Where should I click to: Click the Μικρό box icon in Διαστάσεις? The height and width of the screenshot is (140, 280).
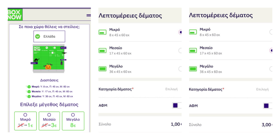pyautogui.click(x=28, y=87)
